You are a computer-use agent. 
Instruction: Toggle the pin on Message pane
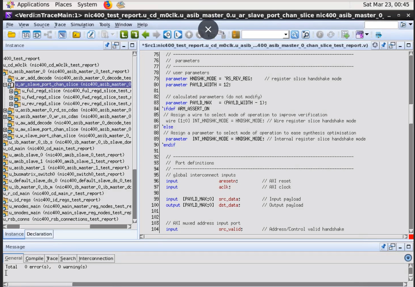tap(383, 247)
